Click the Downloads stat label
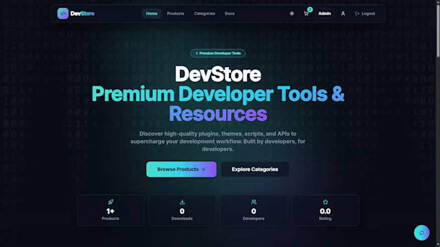 (x=182, y=219)
